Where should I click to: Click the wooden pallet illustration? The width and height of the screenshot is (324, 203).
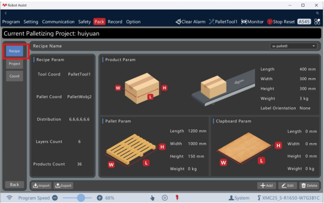[x=135, y=151]
